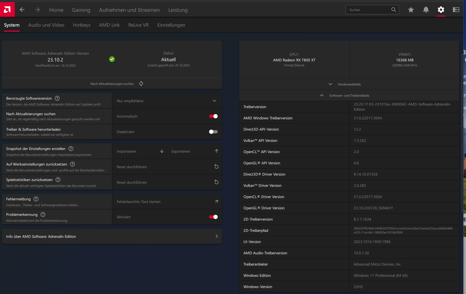Select the System tab

tap(12, 25)
